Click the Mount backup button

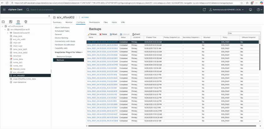pos(113,34)
